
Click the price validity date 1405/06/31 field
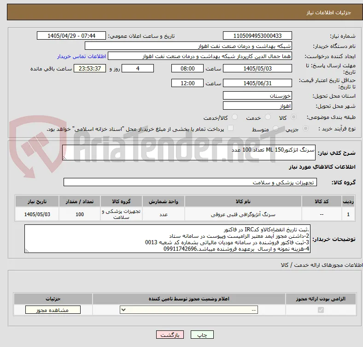coord(257,83)
